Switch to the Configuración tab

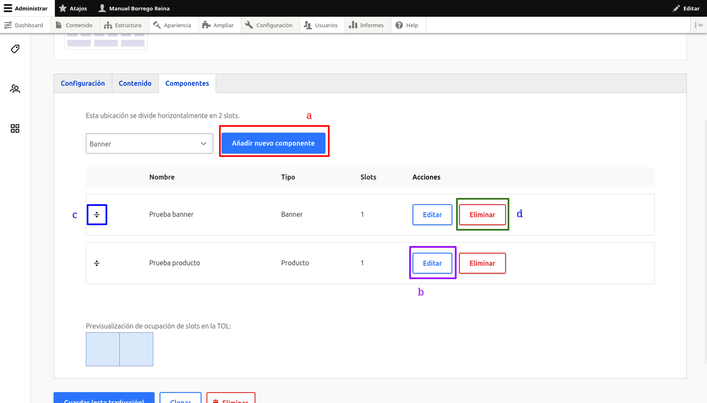tap(83, 83)
